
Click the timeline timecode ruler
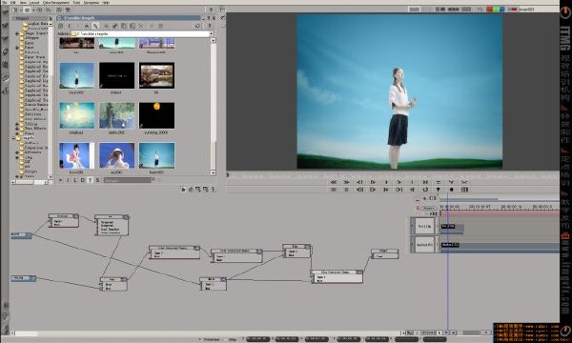click(x=499, y=207)
